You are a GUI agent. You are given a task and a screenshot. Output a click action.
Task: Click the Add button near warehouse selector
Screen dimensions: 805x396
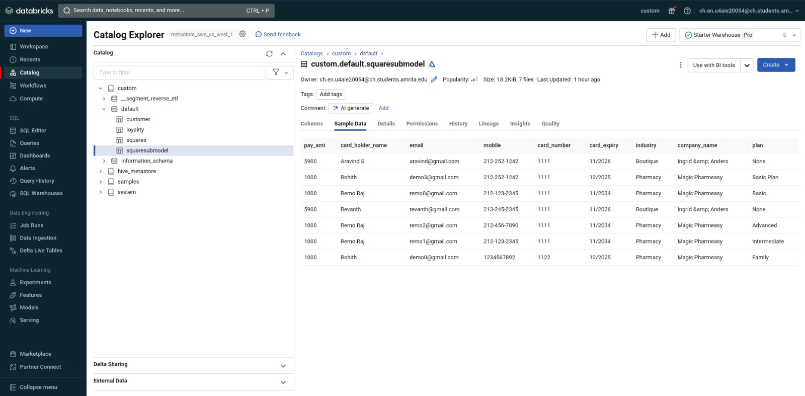pyautogui.click(x=661, y=35)
